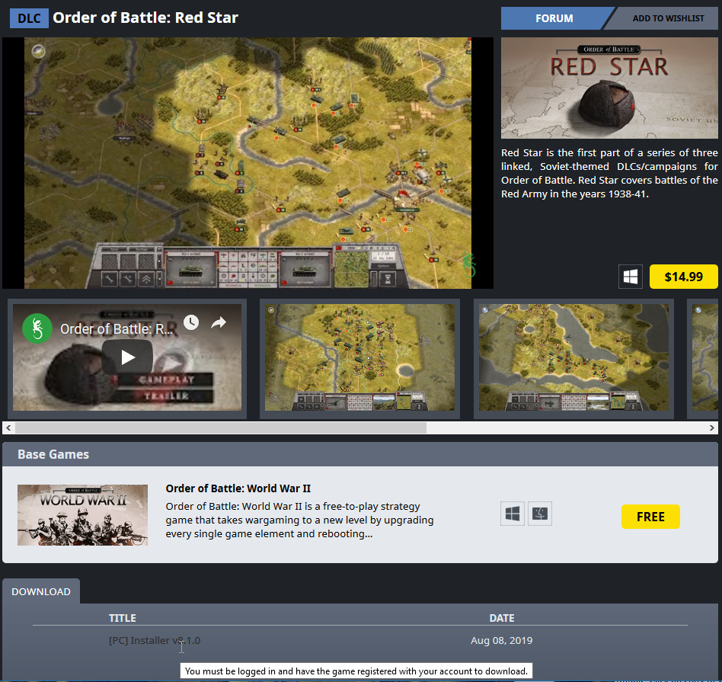Viewport: 722px width, 682px height.
Task: Click the Windows platform icon beside $14.99
Action: pos(631,277)
